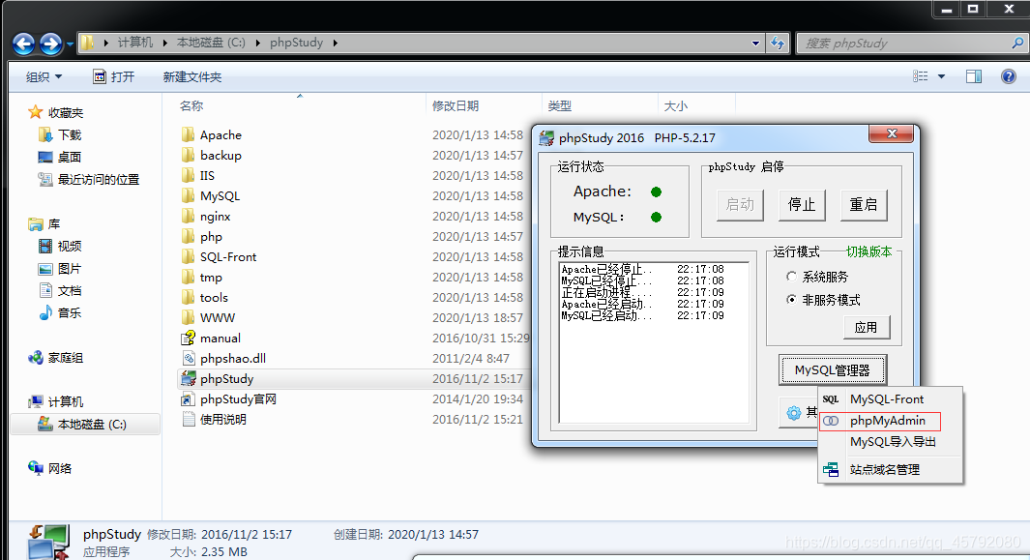
Task: Select 本地磁盘 (C:) in navigation tree
Action: (x=85, y=424)
